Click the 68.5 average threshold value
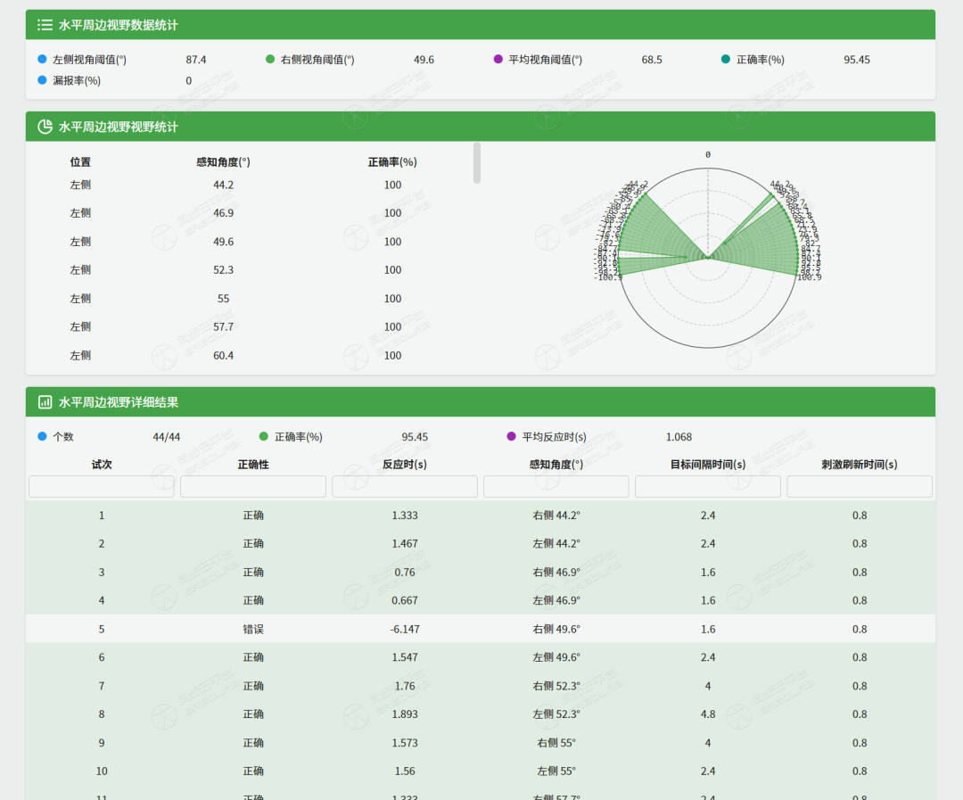This screenshot has width=963, height=800. (x=652, y=60)
